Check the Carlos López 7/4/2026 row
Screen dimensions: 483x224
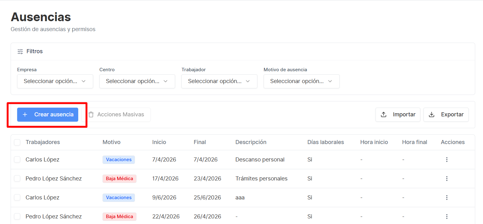tap(17, 160)
